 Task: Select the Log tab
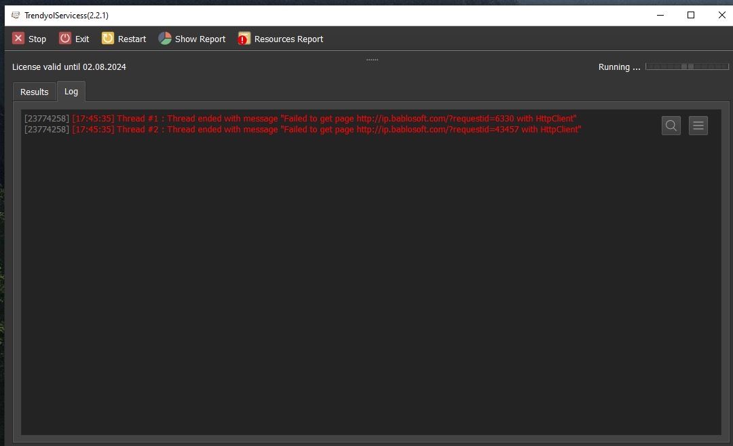[71, 91]
